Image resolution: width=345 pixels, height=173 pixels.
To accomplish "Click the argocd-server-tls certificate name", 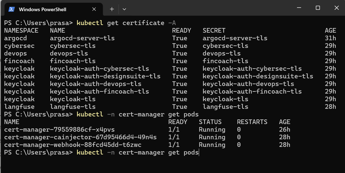I will pos(82,38).
